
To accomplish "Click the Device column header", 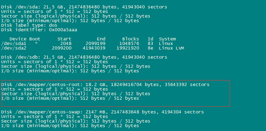I will pyautogui.click(x=18, y=39).
